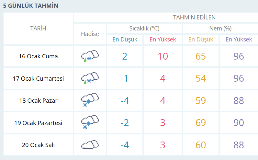The height and width of the screenshot is (160, 258).
Task: Click the temperature En Yüksek subheader
Action: 163,40
